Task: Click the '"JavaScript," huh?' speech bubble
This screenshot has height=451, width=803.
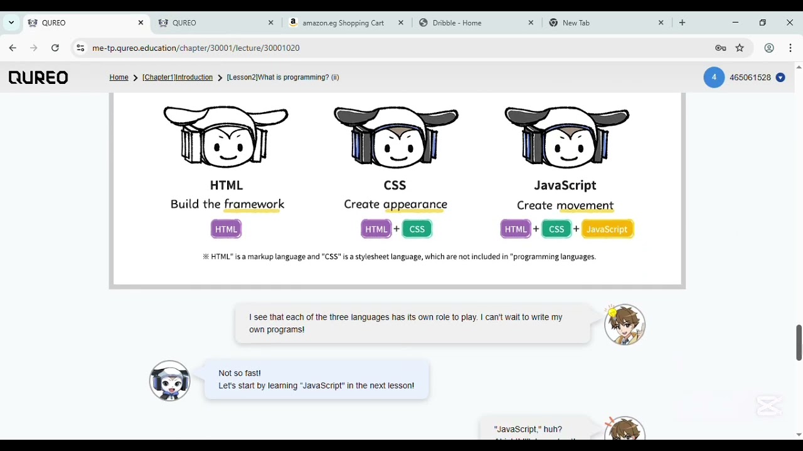Action: (535, 428)
